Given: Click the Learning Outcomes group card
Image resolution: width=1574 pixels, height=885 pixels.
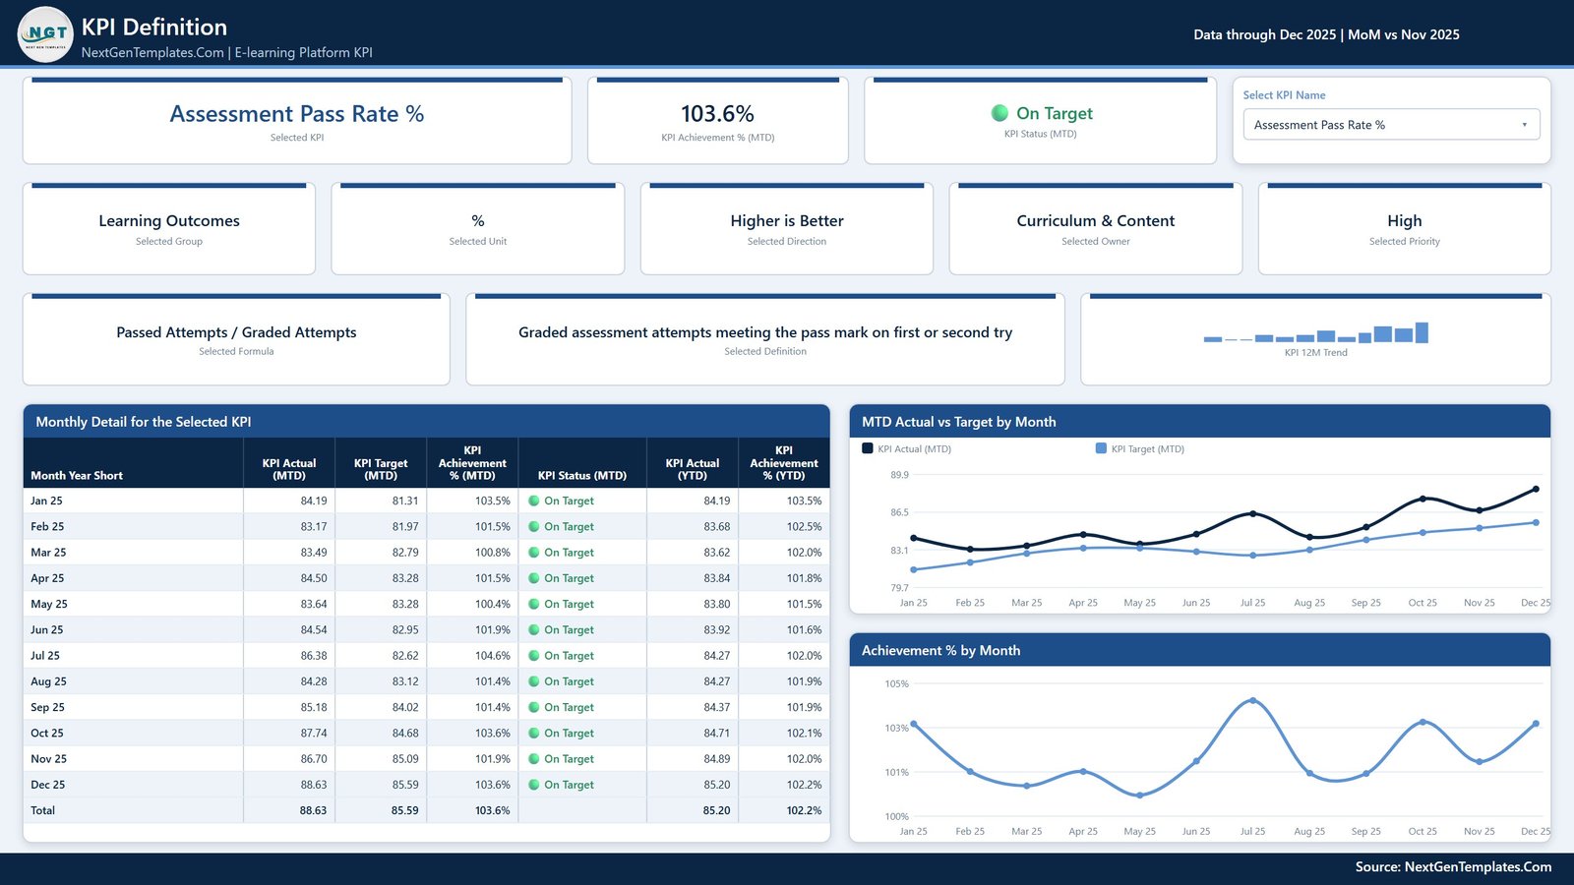Looking at the screenshot, I should 169,228.
